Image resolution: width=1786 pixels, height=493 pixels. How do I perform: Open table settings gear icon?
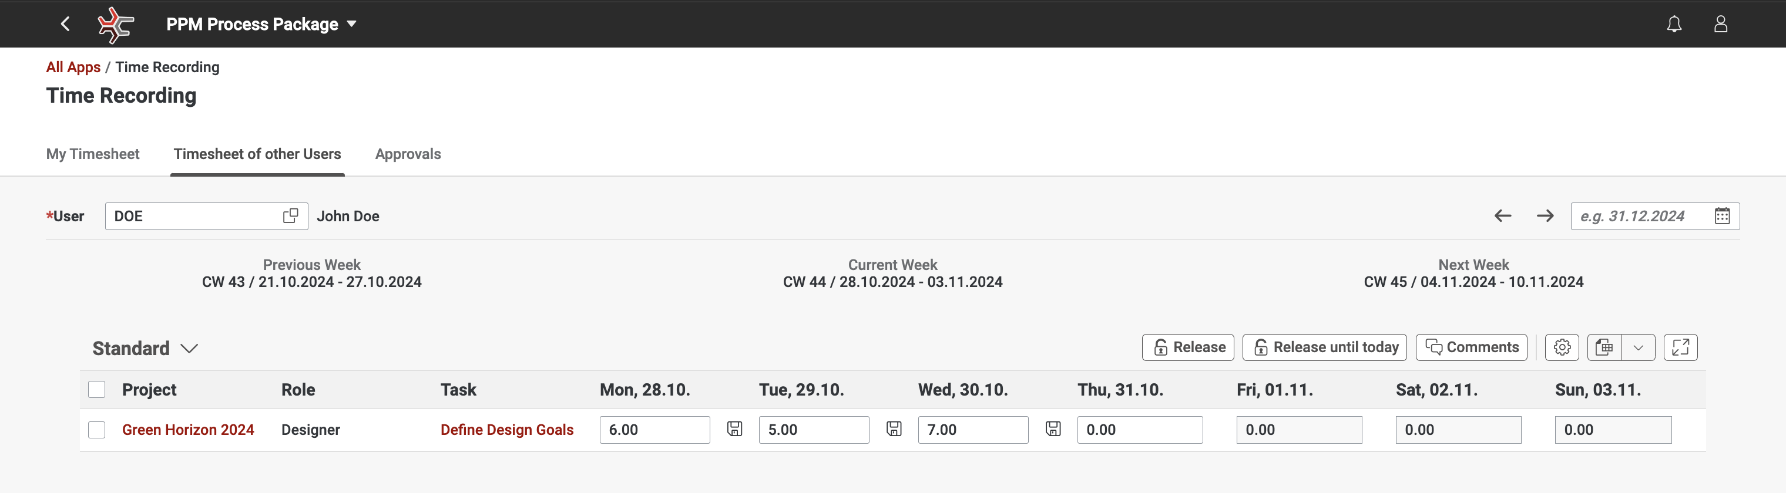tap(1562, 347)
